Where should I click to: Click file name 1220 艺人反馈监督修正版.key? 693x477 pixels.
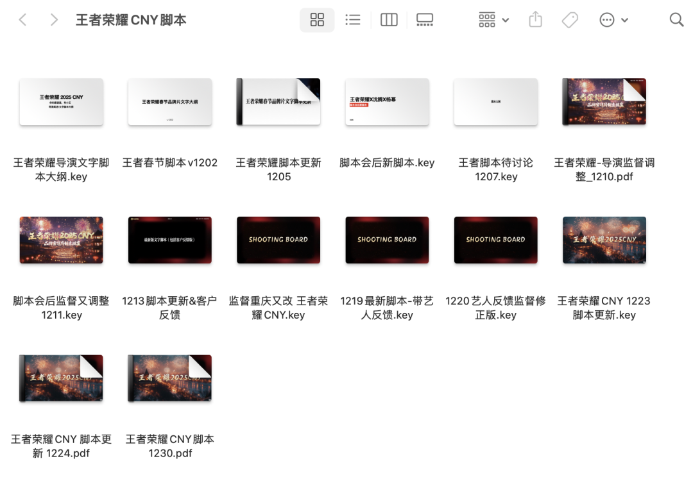(496, 308)
